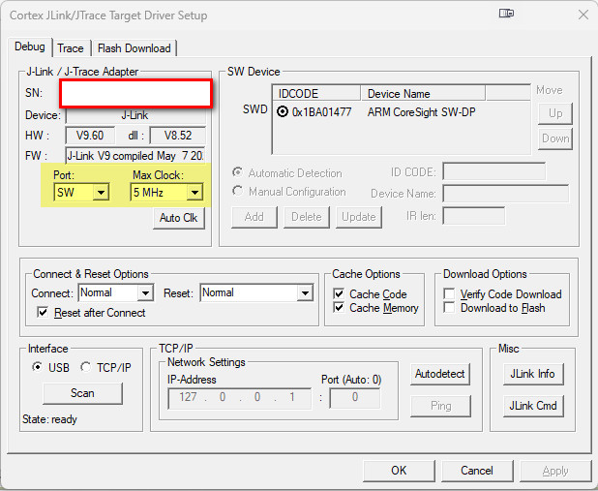Click the title bar help icon

click(506, 14)
